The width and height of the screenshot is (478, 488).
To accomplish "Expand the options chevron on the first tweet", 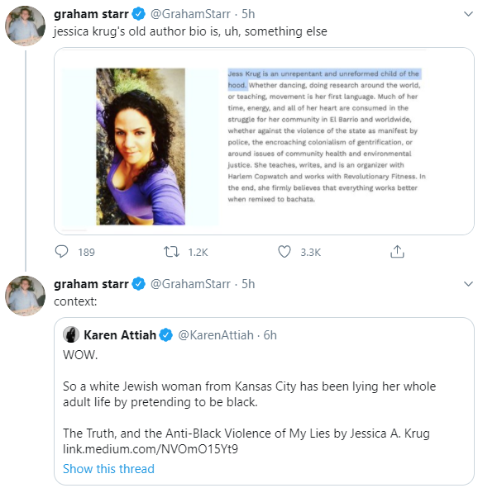I will (x=468, y=14).
